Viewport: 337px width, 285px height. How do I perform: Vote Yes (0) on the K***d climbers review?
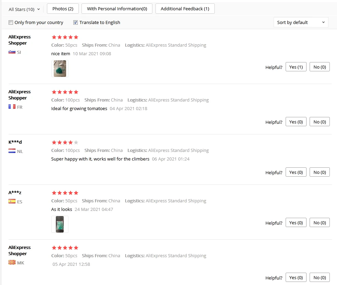pos(296,172)
